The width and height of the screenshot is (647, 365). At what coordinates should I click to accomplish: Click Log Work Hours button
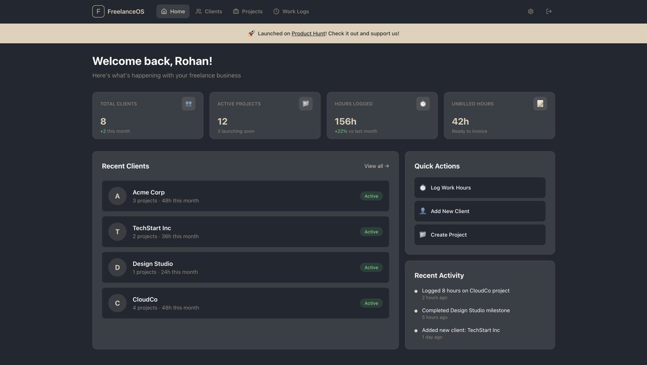point(480,188)
